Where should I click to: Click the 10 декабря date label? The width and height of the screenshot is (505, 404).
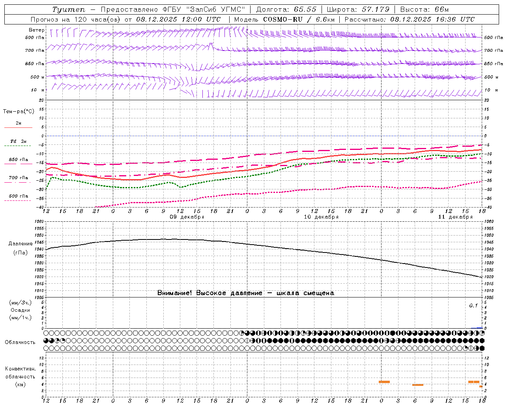point(321,217)
